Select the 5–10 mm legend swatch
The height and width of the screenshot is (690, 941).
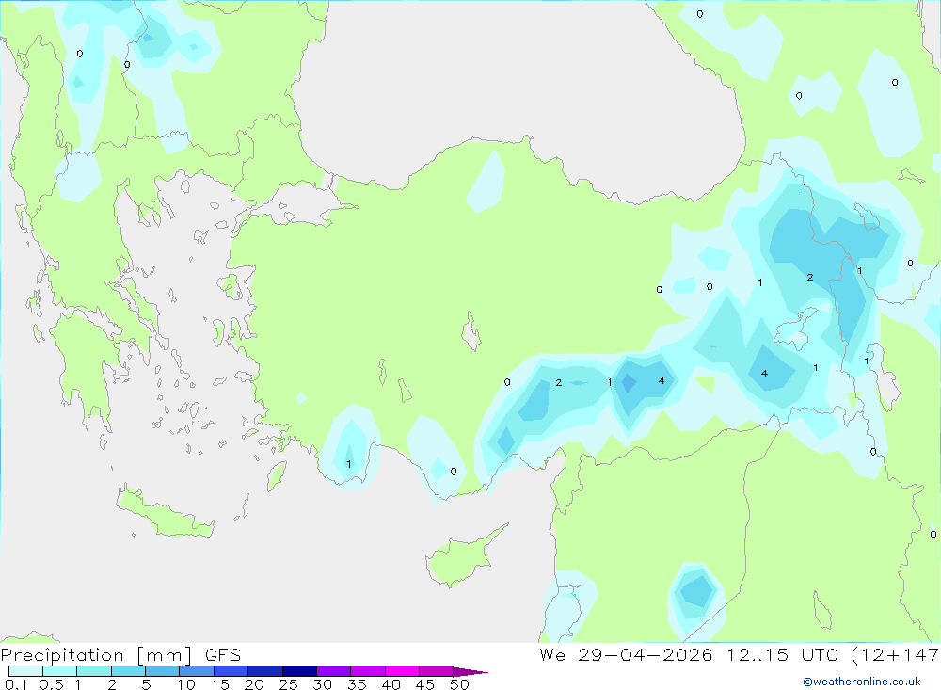pos(163,671)
